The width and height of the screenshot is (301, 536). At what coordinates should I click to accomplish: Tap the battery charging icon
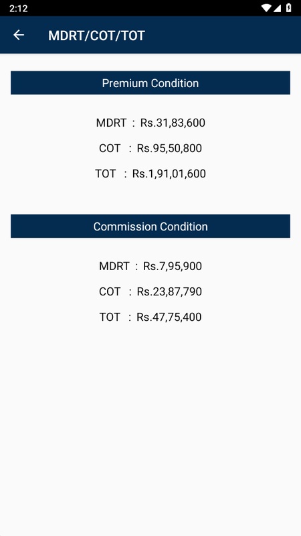(289, 8)
